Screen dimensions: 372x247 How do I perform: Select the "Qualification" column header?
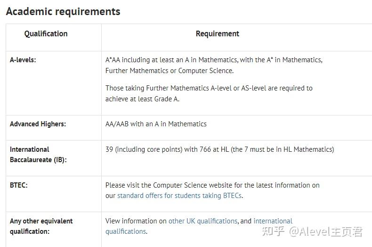[46, 33]
